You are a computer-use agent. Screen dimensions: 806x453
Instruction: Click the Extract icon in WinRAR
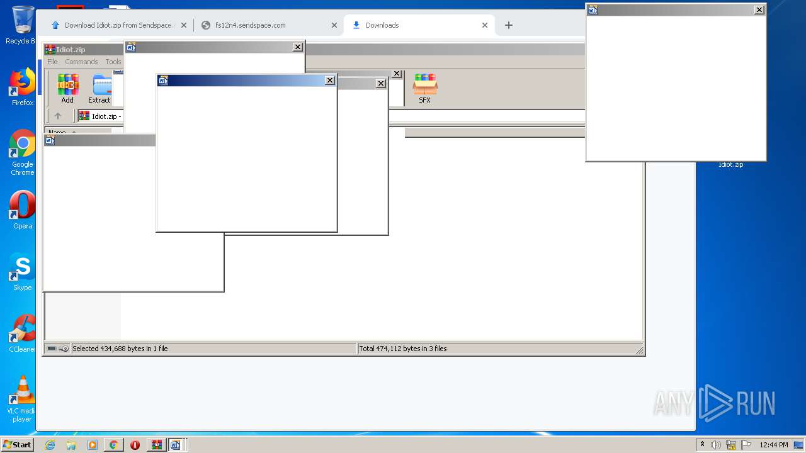(x=99, y=88)
